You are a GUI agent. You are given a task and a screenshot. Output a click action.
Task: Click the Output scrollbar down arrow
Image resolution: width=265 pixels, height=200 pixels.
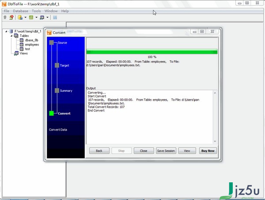[x=215, y=141]
